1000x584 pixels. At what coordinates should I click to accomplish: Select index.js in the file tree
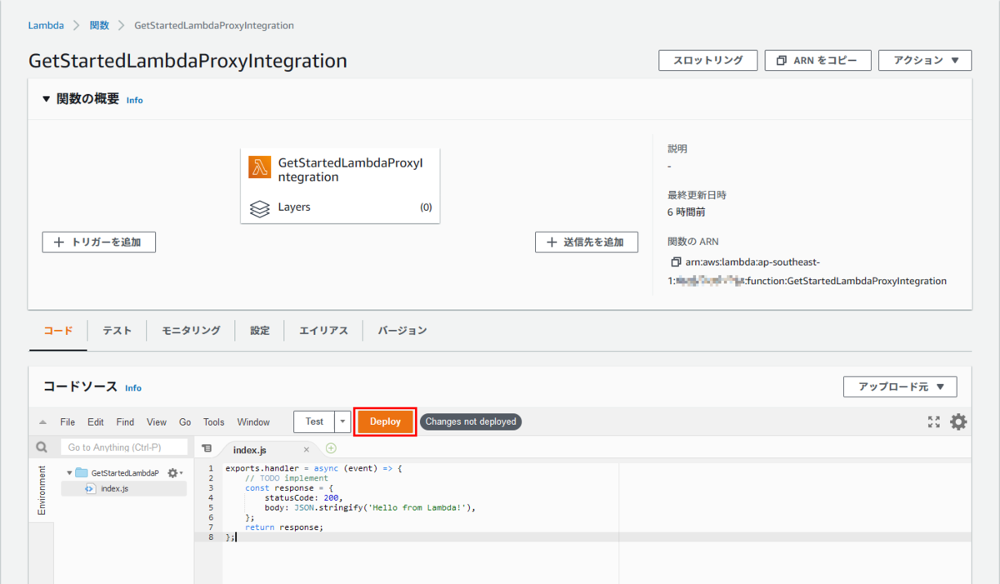coord(114,488)
